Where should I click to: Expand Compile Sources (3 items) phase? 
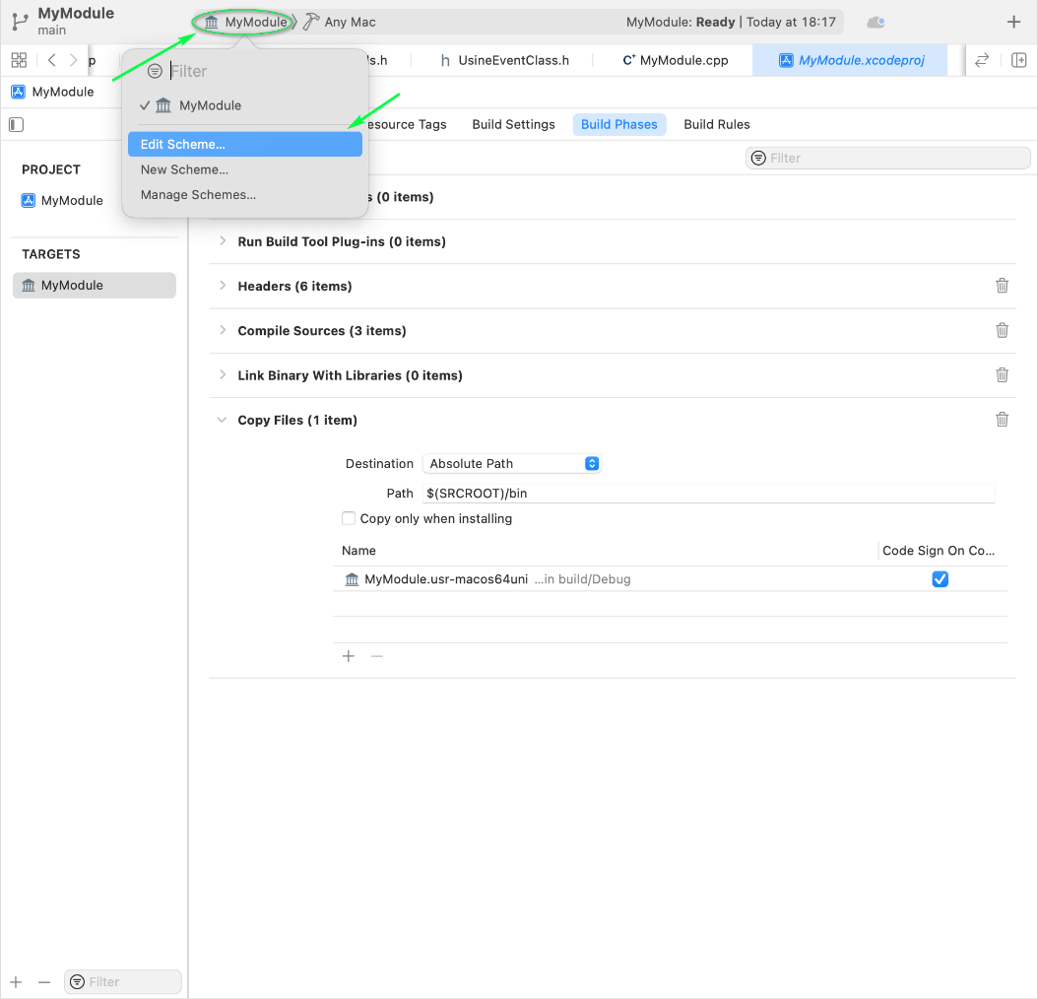click(x=223, y=330)
